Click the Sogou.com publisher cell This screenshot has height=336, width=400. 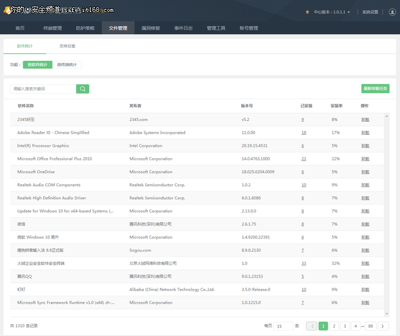tap(140, 250)
